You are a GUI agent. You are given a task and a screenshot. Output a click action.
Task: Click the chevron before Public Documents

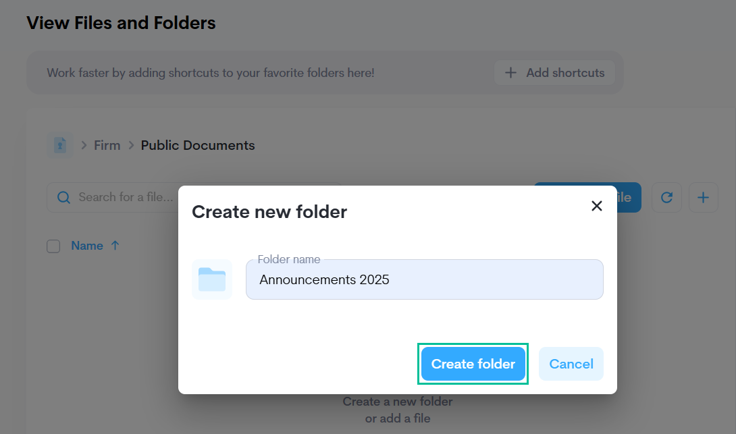coord(131,145)
